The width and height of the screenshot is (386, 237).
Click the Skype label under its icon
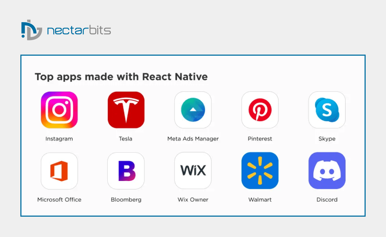(x=327, y=139)
